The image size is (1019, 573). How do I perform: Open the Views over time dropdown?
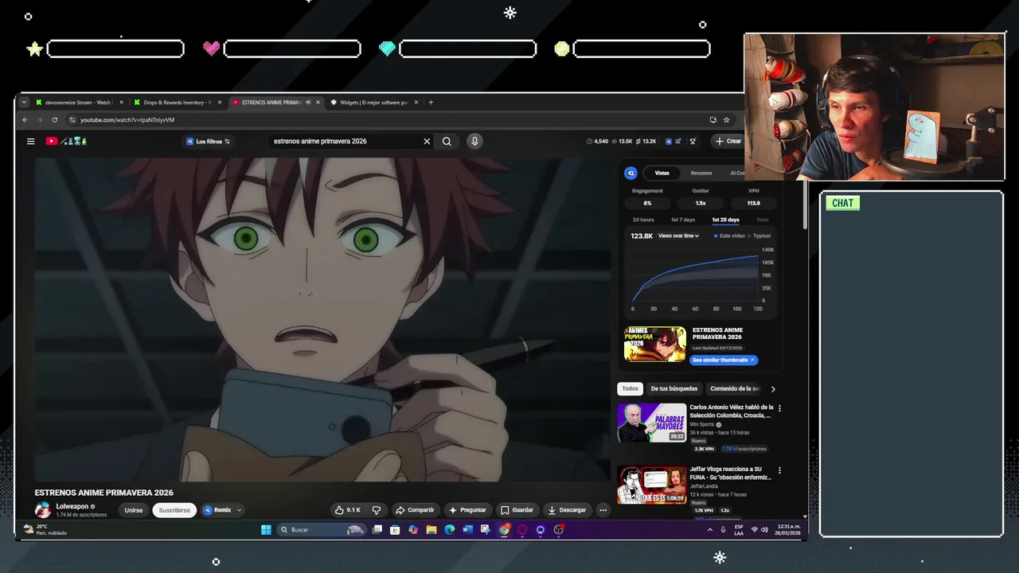pyautogui.click(x=678, y=236)
